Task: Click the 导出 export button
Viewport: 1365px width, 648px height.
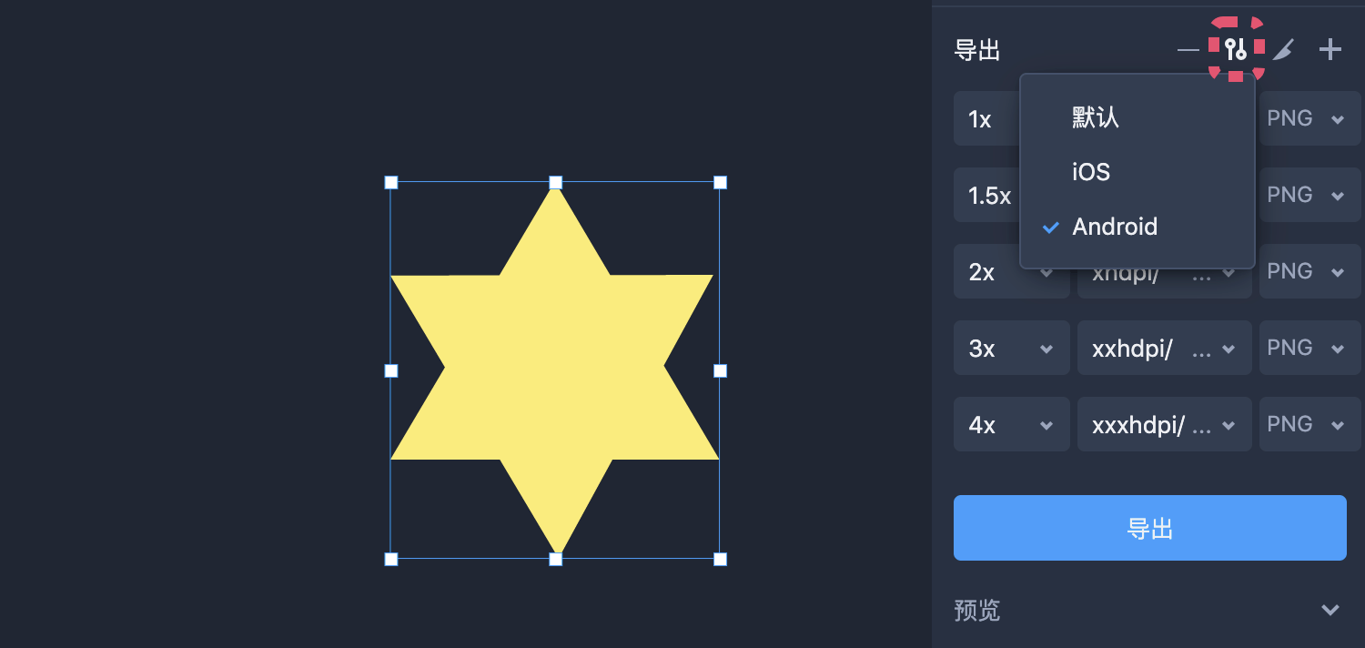Action: [1149, 528]
